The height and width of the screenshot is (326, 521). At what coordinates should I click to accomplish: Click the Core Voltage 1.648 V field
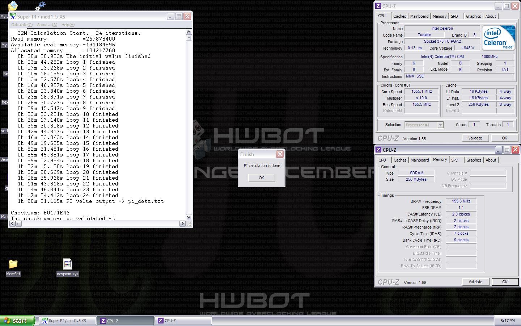click(467, 48)
